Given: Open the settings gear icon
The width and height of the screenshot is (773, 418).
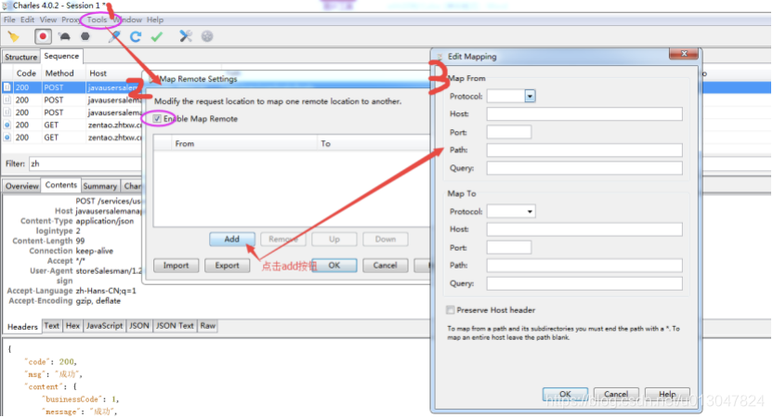Looking at the screenshot, I should (207, 36).
